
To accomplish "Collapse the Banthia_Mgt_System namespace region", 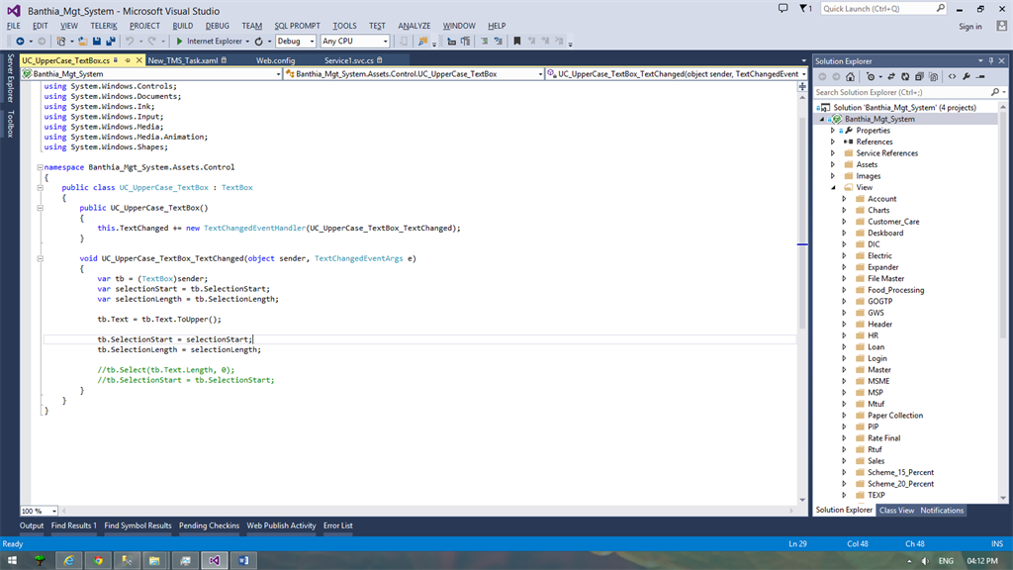I will (x=40, y=168).
